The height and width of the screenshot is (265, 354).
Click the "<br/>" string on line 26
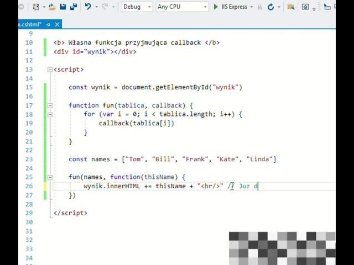[x=210, y=186]
